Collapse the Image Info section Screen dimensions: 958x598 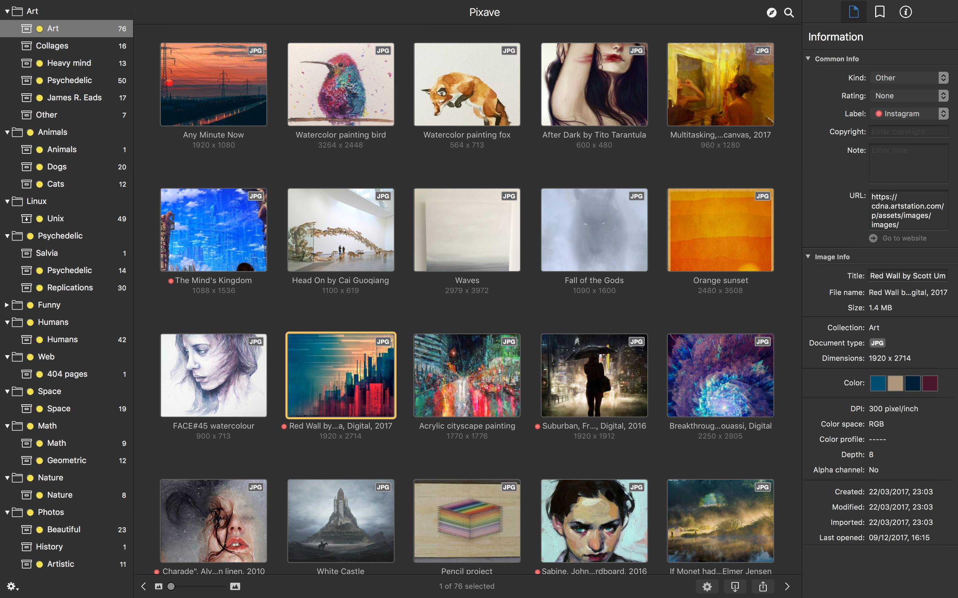pos(808,257)
